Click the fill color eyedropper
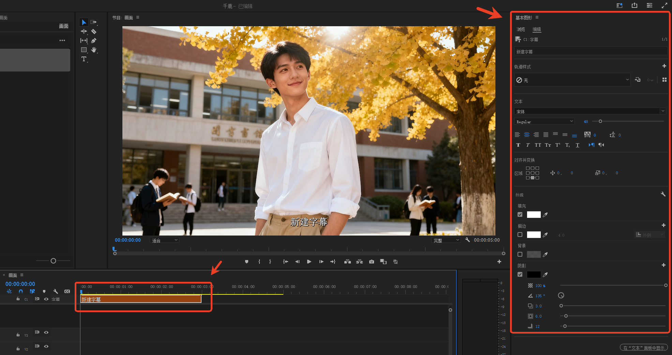The image size is (672, 355). 545,215
